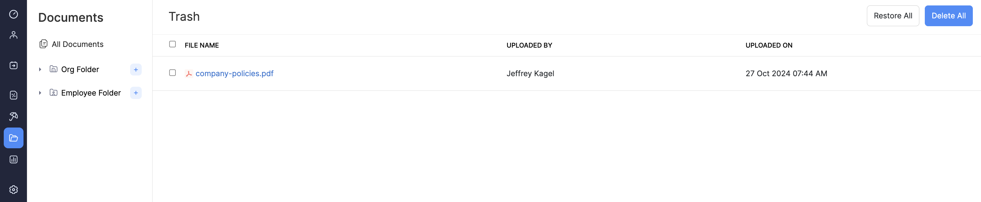Expand the Employee Folder tree arrow
Viewport: 981px width, 202px height.
40,93
